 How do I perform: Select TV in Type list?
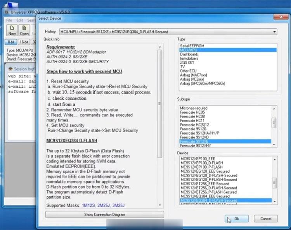click(228, 67)
